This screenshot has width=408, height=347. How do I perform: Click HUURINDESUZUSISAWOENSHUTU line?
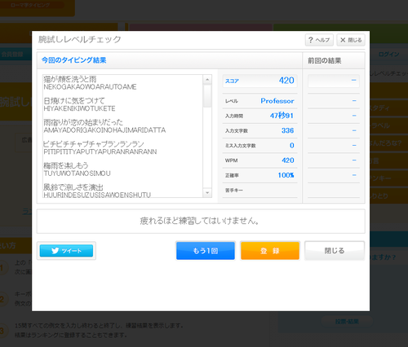(x=97, y=195)
